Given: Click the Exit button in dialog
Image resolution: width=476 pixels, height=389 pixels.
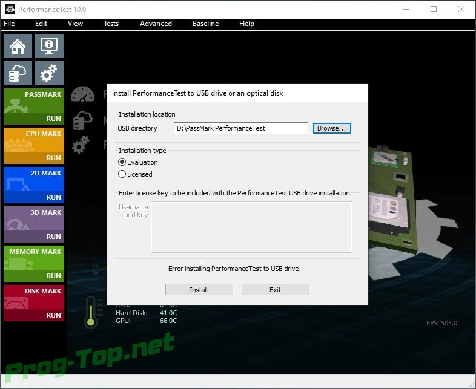Looking at the screenshot, I should pos(276,290).
